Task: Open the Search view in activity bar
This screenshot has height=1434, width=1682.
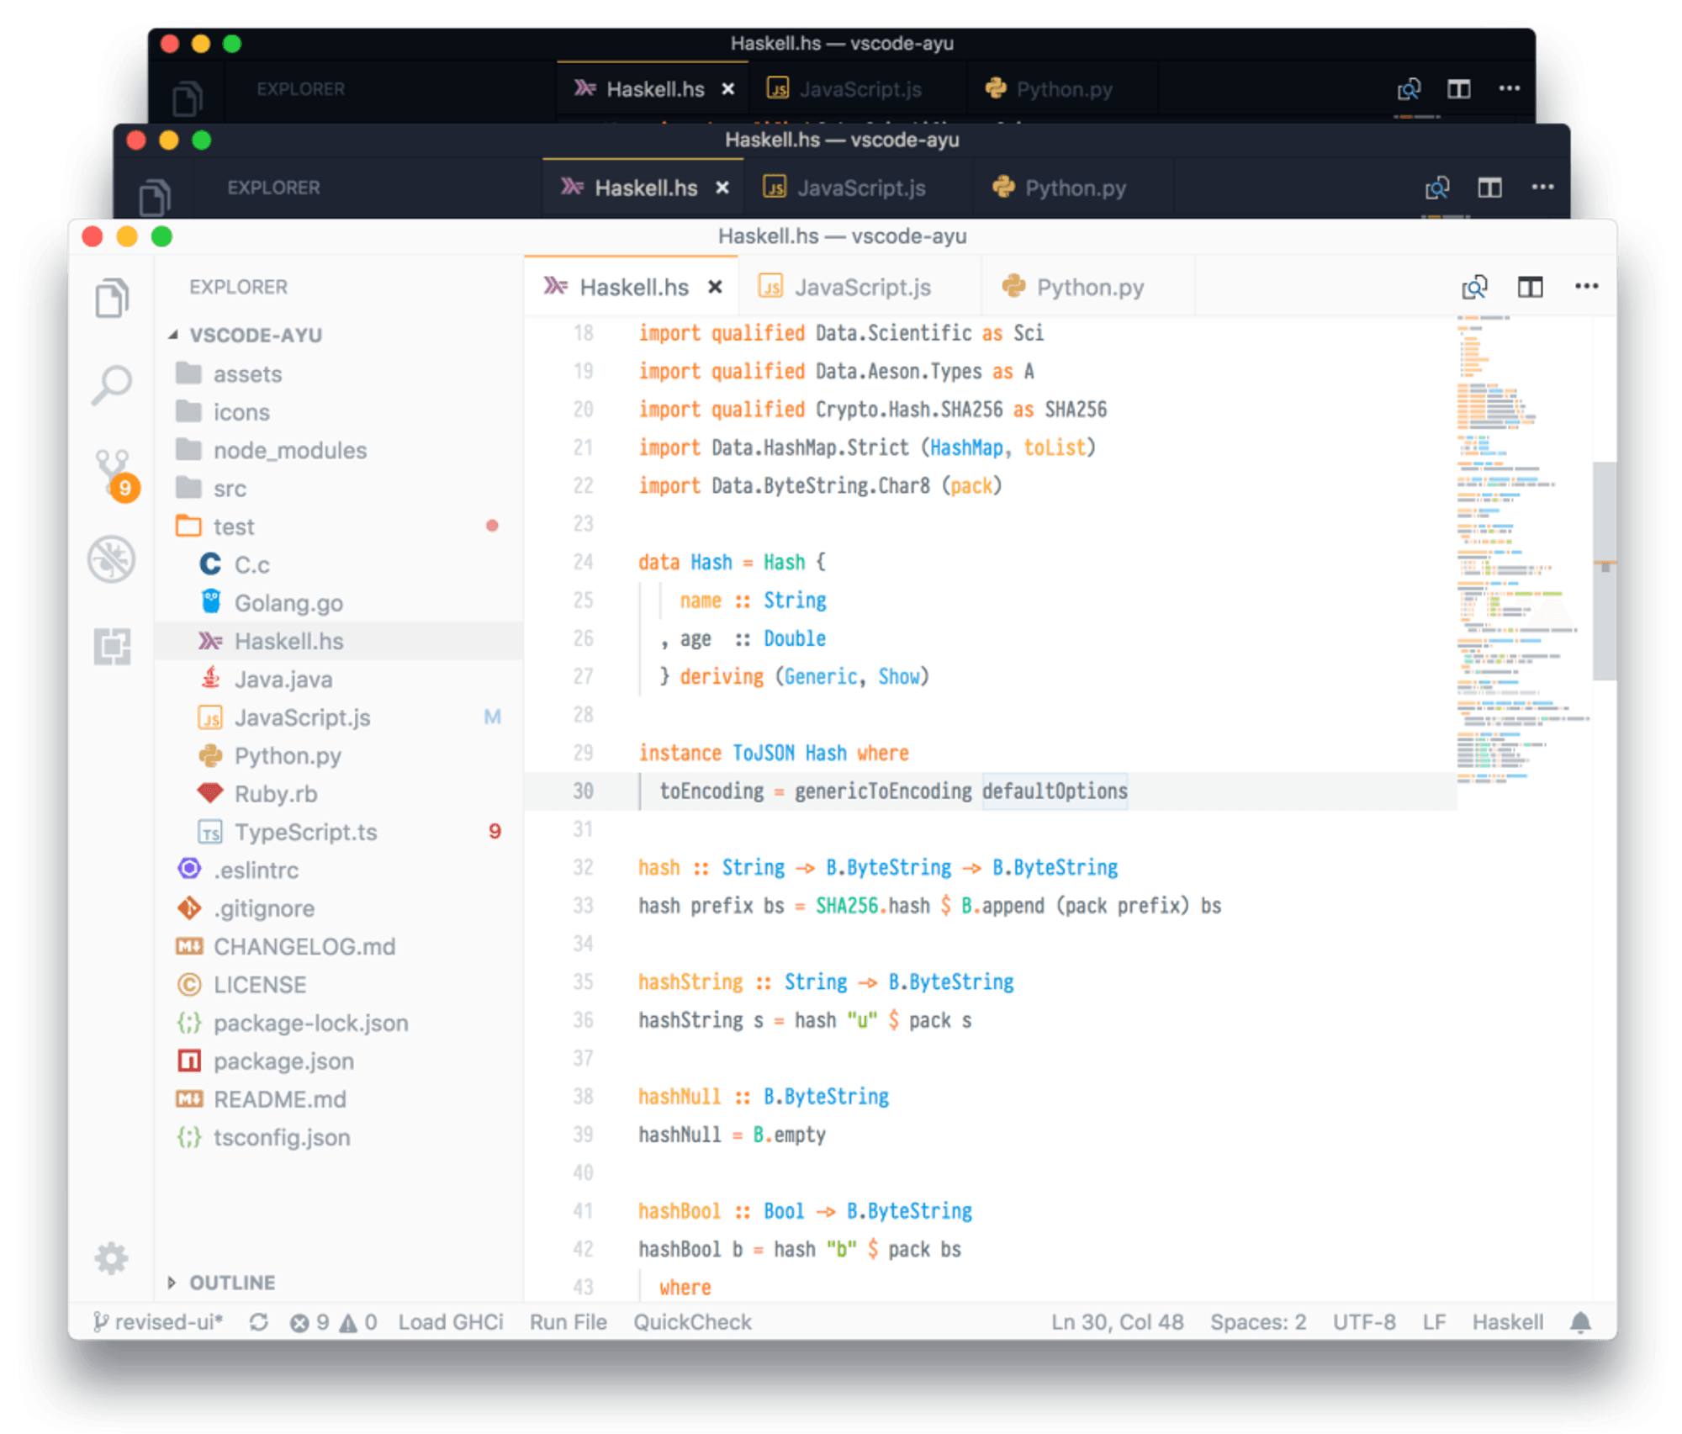Action: tap(111, 385)
